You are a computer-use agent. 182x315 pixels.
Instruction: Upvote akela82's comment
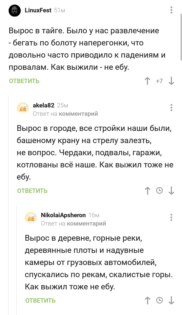click(x=148, y=191)
